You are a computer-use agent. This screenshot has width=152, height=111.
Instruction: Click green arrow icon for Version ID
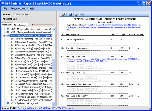click(x=12, y=74)
